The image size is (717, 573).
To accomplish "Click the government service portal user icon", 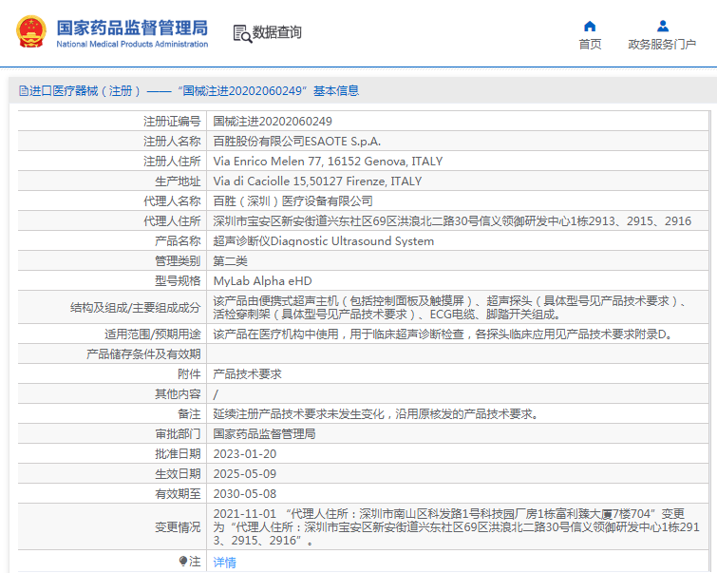I will [663, 26].
